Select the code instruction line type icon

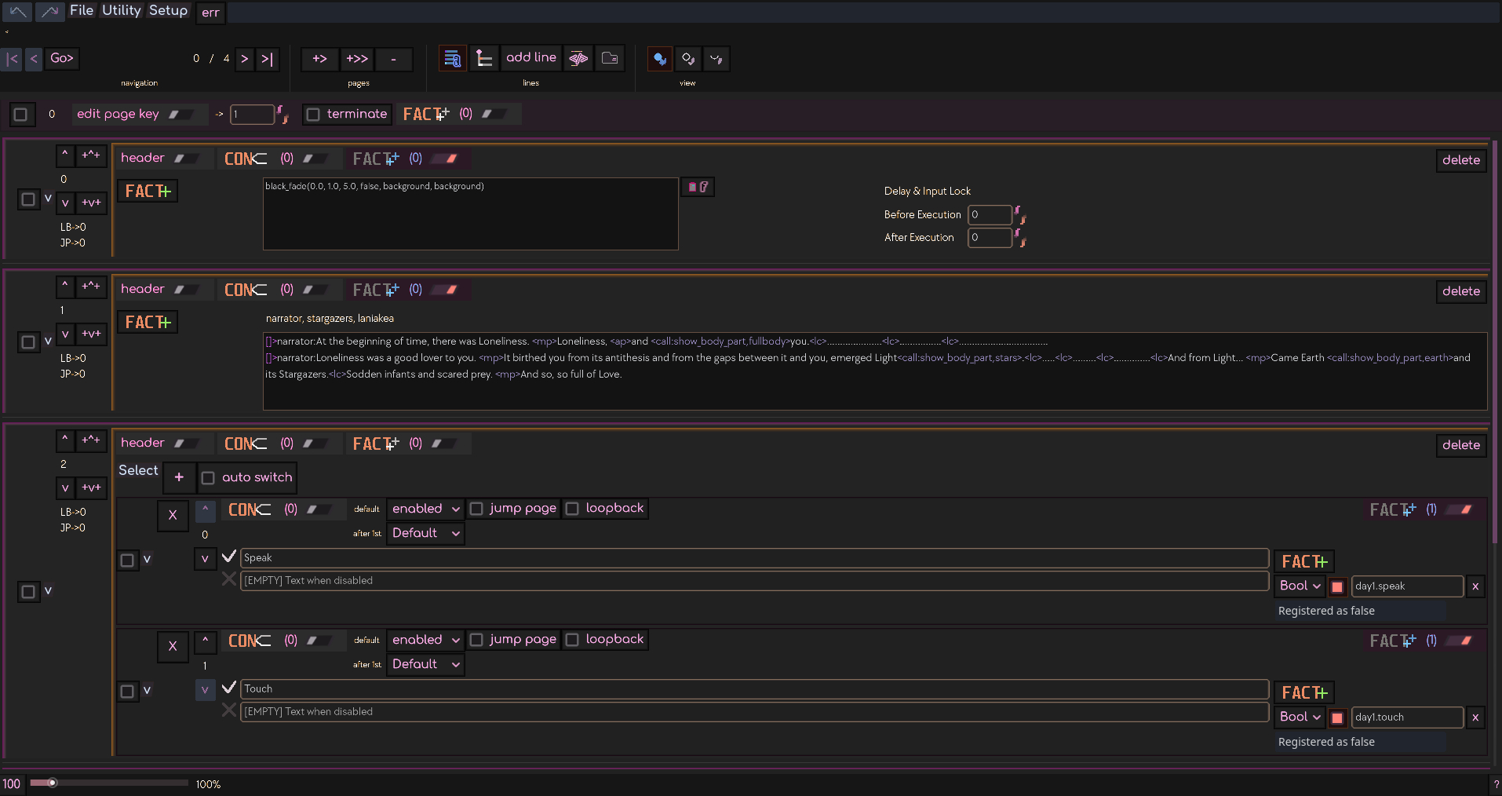pos(578,59)
